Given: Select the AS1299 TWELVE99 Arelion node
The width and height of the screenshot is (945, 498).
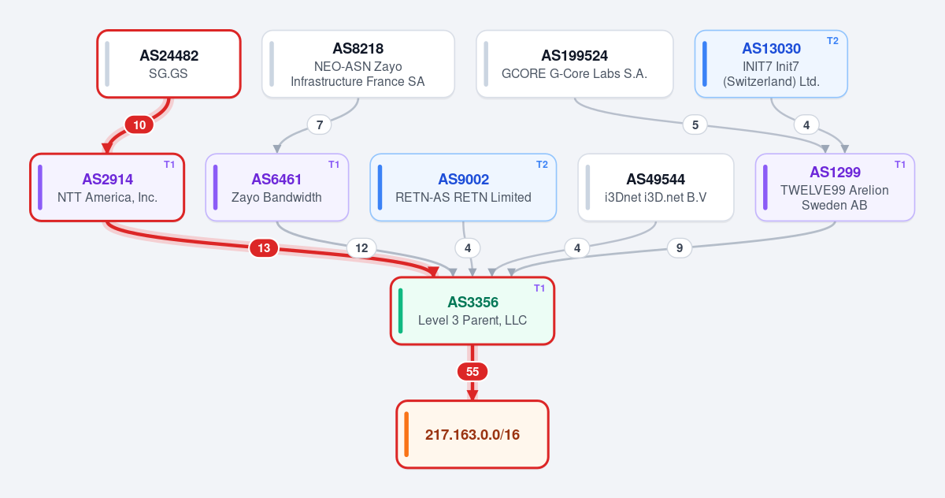Looking at the screenshot, I should (x=835, y=188).
